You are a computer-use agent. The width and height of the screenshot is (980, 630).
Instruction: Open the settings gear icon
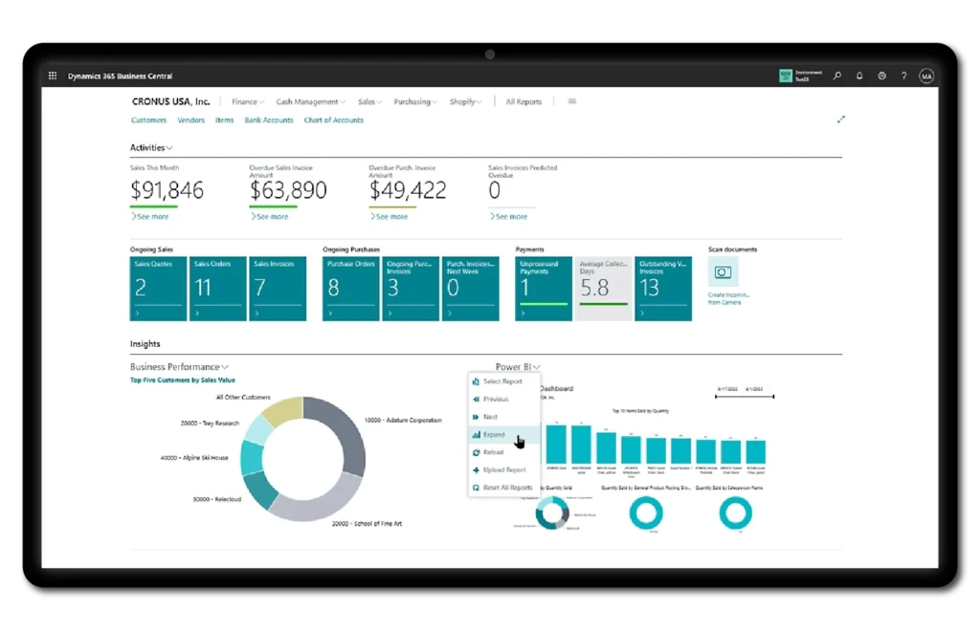[x=881, y=76]
